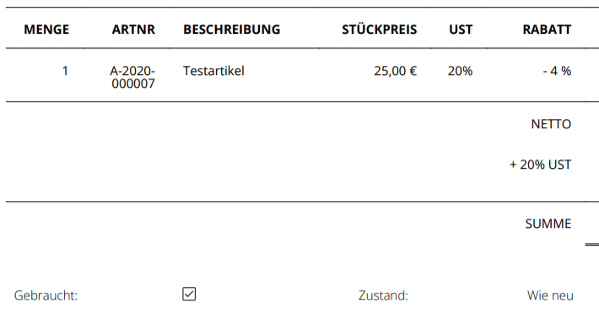Click the MENGE column header
This screenshot has width=599, height=314.
pos(46,30)
